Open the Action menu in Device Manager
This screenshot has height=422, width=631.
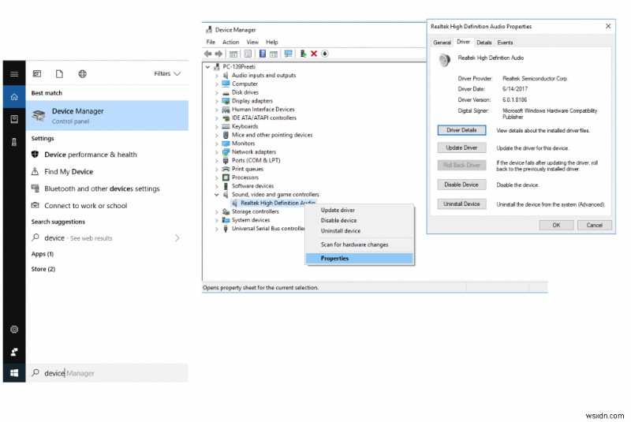(230, 42)
